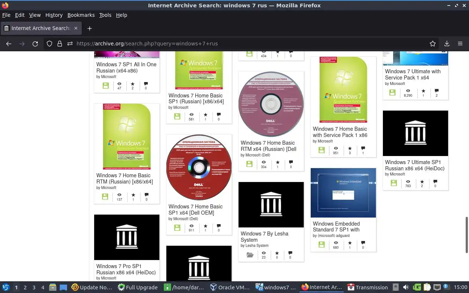Open the History menu
469x293 pixels.
click(x=54, y=15)
